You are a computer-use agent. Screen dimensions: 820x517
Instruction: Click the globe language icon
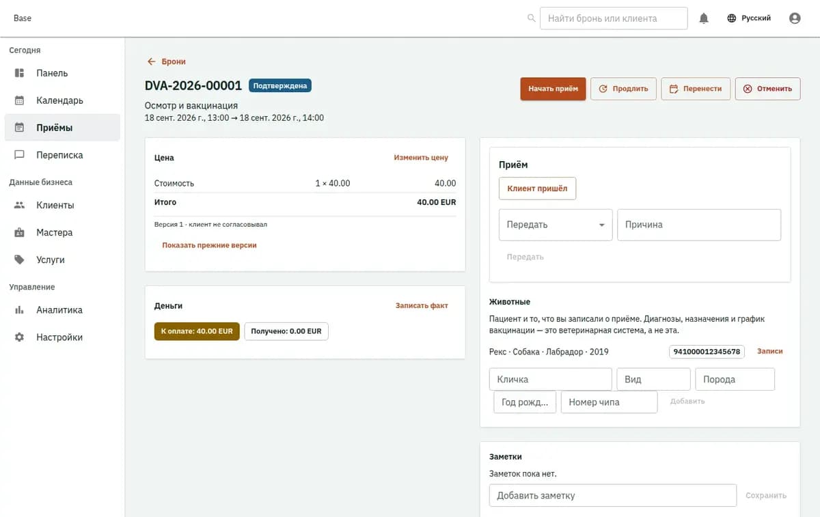732,18
